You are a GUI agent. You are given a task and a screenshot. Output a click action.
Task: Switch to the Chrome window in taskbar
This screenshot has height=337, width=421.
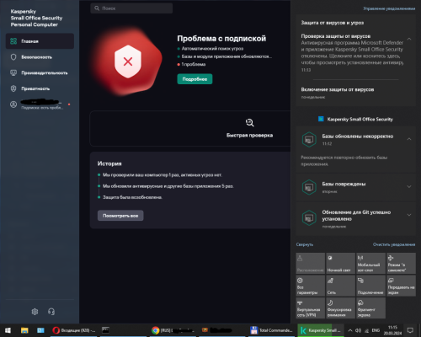[173, 330]
